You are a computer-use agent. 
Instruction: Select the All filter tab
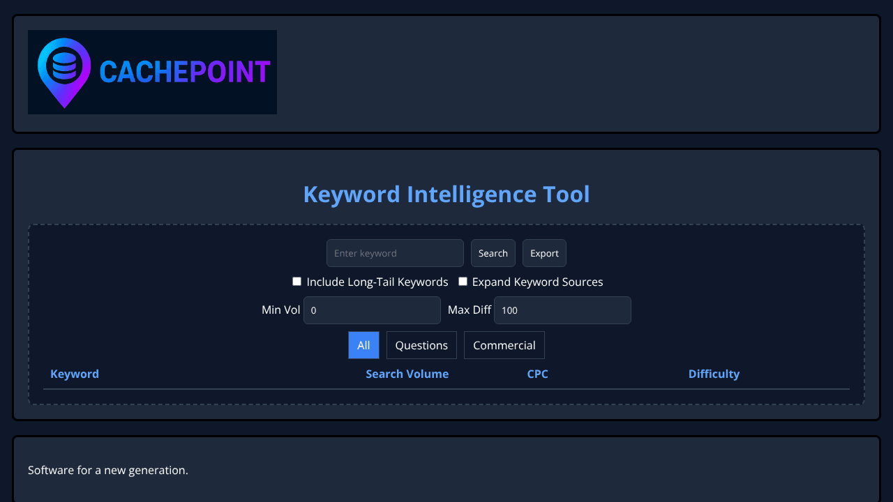point(363,345)
